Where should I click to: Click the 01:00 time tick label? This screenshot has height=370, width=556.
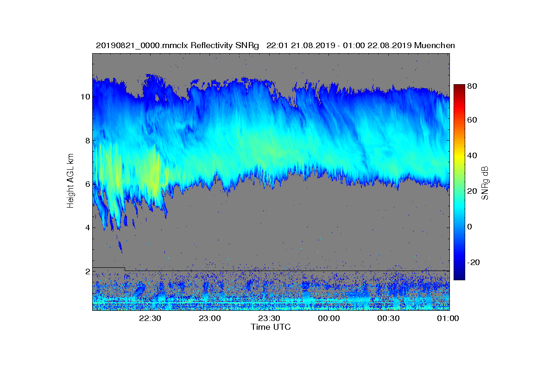click(448, 318)
